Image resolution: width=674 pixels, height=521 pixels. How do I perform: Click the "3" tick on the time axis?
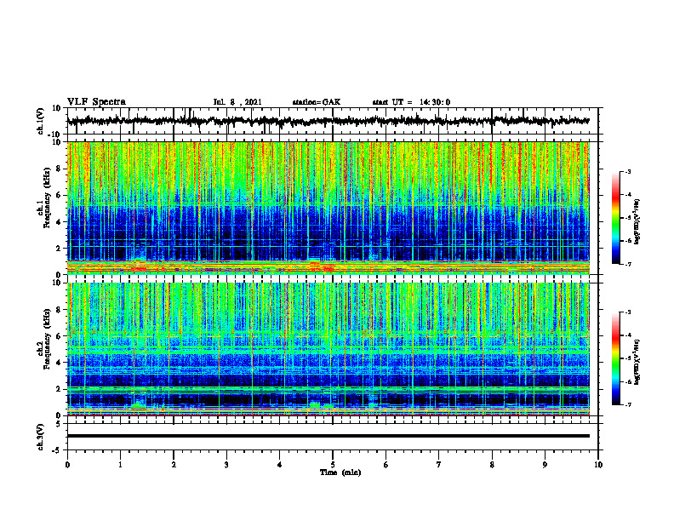click(226, 465)
